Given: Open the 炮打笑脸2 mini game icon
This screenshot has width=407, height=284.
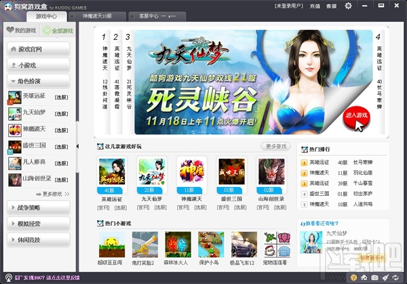Looking at the screenshot, I should tap(145, 245).
